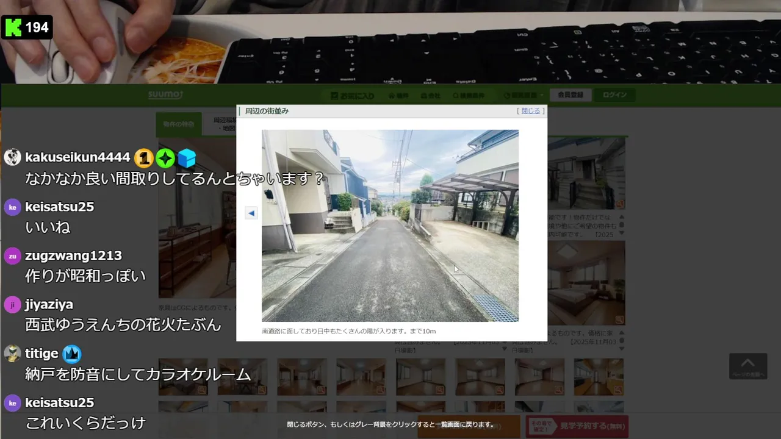
Task: Open the kitchen thumbnail in the gallery row
Action: 598,377
